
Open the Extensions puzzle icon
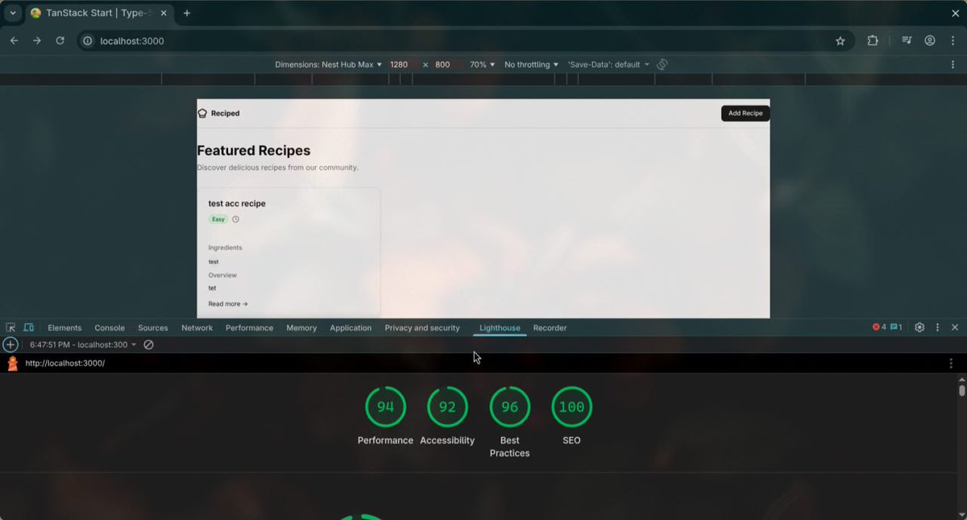tap(873, 40)
